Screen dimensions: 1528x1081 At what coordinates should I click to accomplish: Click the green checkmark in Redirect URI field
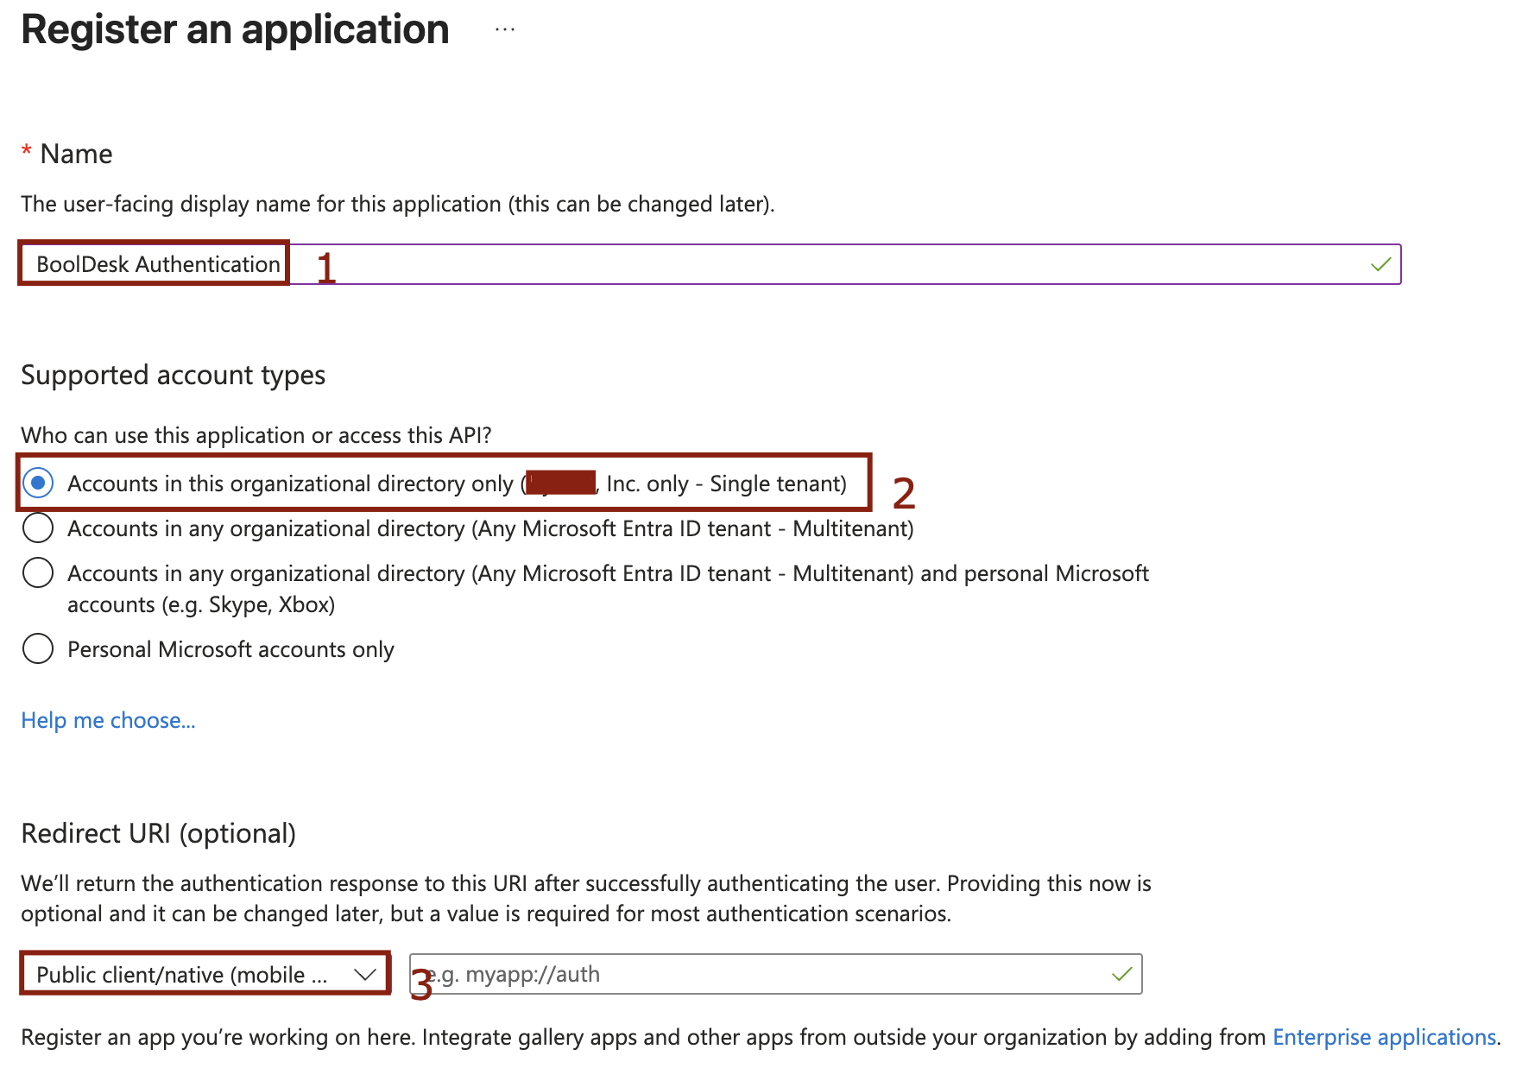(x=1121, y=974)
